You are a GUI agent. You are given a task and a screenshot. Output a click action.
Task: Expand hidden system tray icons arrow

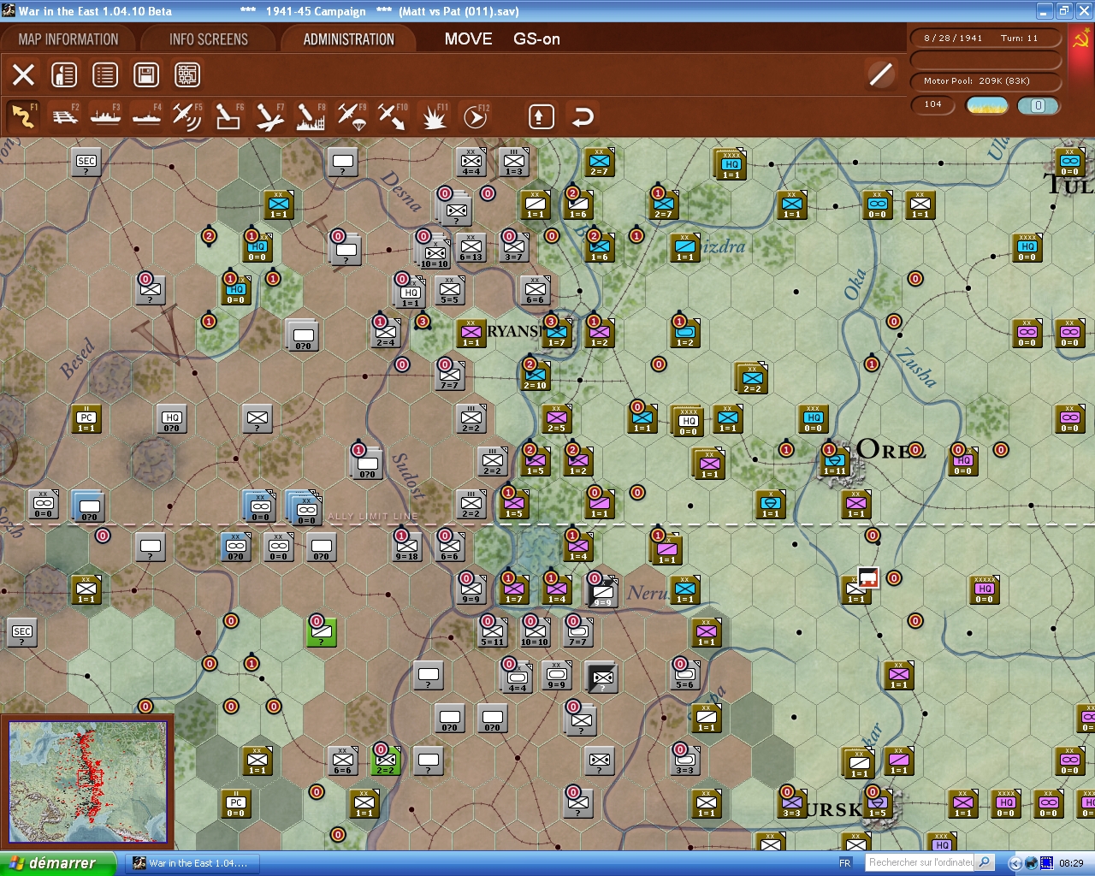(1015, 863)
